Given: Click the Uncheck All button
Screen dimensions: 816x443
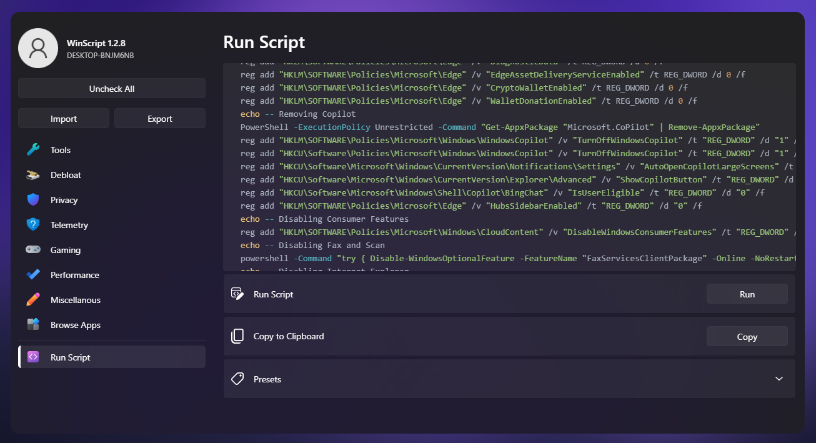Looking at the screenshot, I should coord(112,89).
